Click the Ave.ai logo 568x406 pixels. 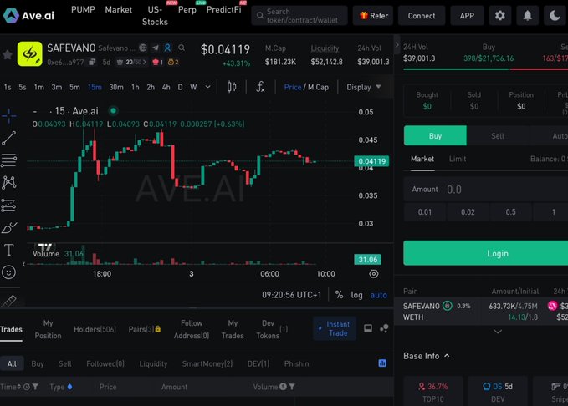pos(28,15)
